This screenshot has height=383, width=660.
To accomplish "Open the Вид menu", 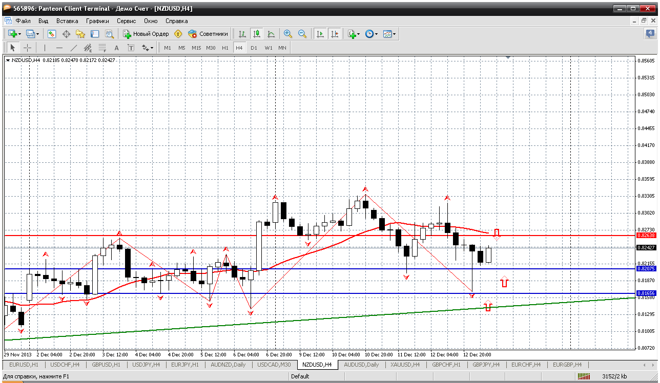I will tap(43, 21).
